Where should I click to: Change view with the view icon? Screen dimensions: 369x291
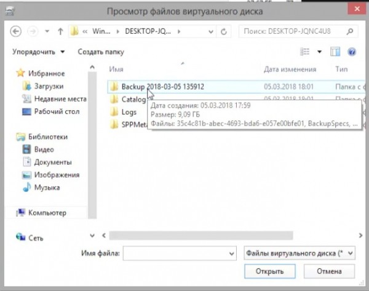tap(305, 52)
